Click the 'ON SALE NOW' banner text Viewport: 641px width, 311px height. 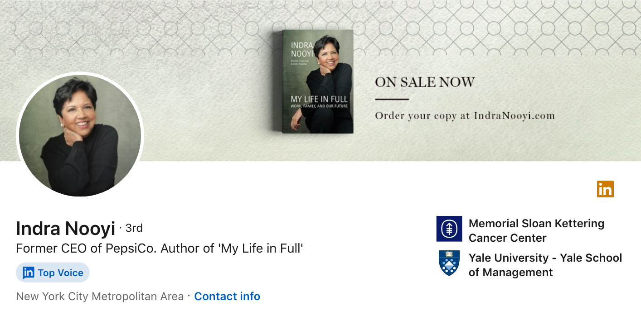click(x=424, y=82)
